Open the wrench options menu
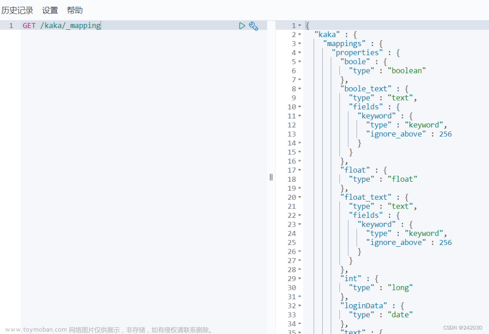Screen dimensions: 489x334 tap(253, 26)
